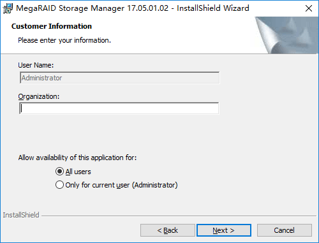Click the Customer Information heading
Screen dimensions: 319x243
(52, 26)
